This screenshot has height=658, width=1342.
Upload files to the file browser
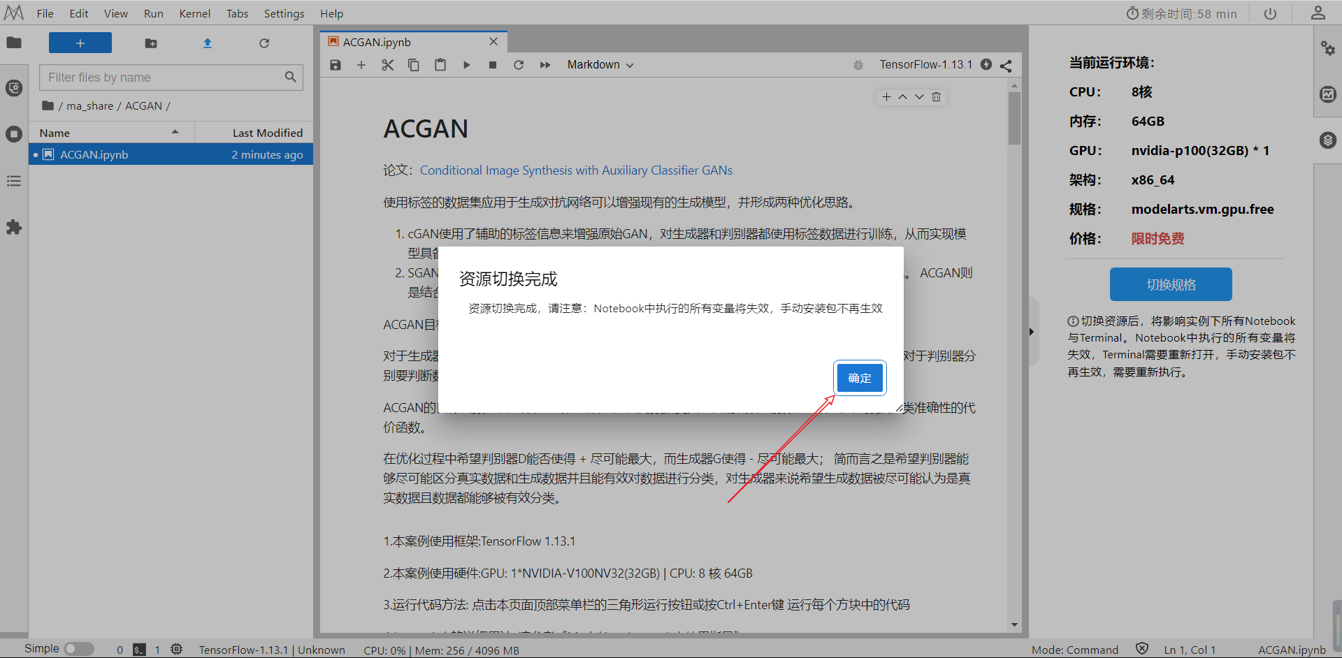[x=208, y=43]
